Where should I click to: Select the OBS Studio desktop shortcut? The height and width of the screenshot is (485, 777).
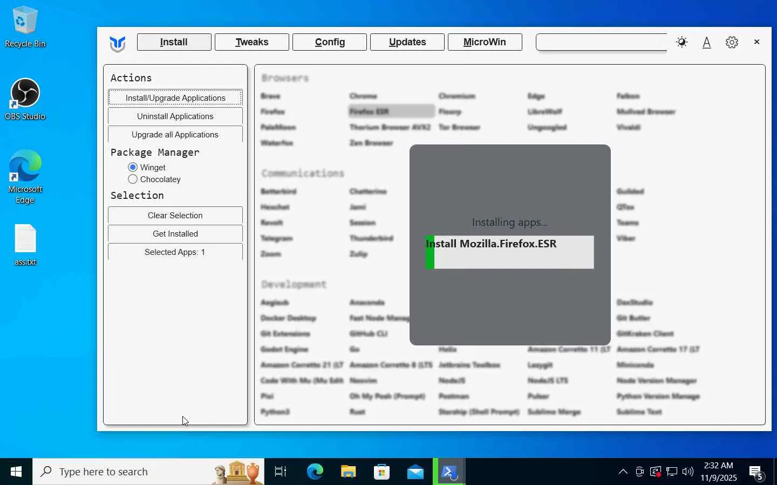point(25,99)
